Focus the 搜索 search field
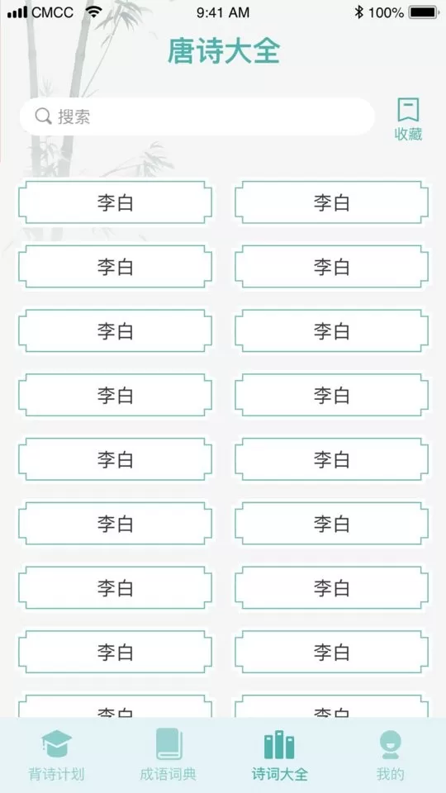446x793 pixels. (x=197, y=116)
